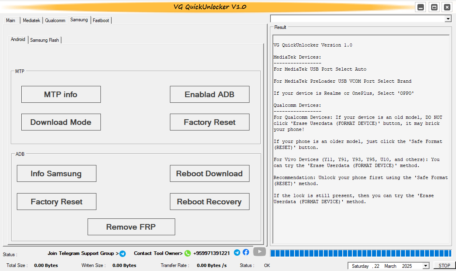
Task: Select the Fastboot tab
Action: click(100, 20)
